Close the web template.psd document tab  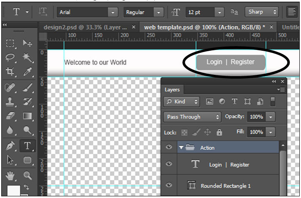(x=271, y=27)
